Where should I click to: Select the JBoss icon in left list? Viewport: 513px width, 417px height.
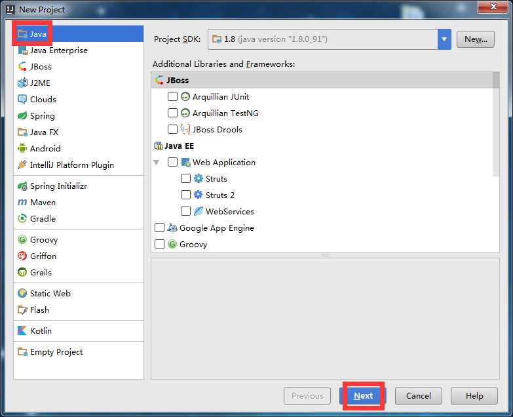point(22,67)
